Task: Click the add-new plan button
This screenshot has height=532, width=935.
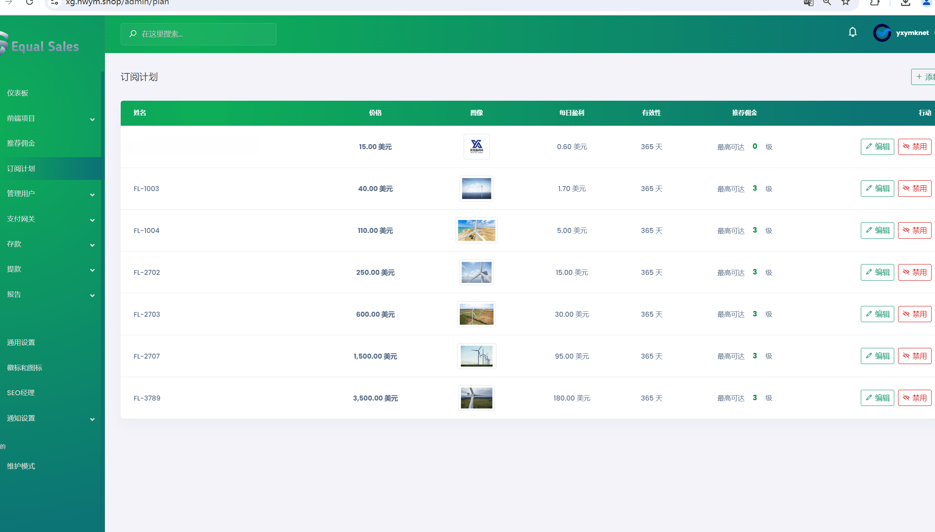Action: tap(923, 77)
